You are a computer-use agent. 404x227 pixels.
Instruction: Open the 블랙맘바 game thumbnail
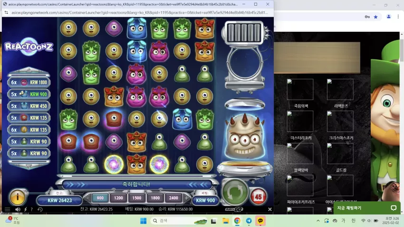pyautogui.click(x=300, y=154)
